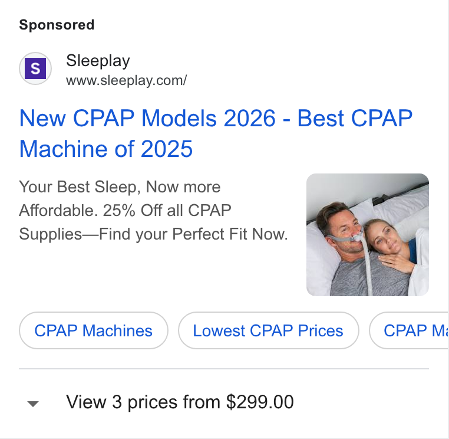Image resolution: width=449 pixels, height=439 pixels.
Task: Click the Sponsored label
Action: click(57, 25)
